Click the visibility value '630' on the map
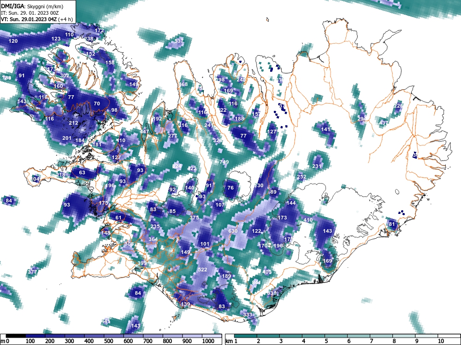Image resolution: width=461 pixels, height=345 pixels. (x=233, y=231)
